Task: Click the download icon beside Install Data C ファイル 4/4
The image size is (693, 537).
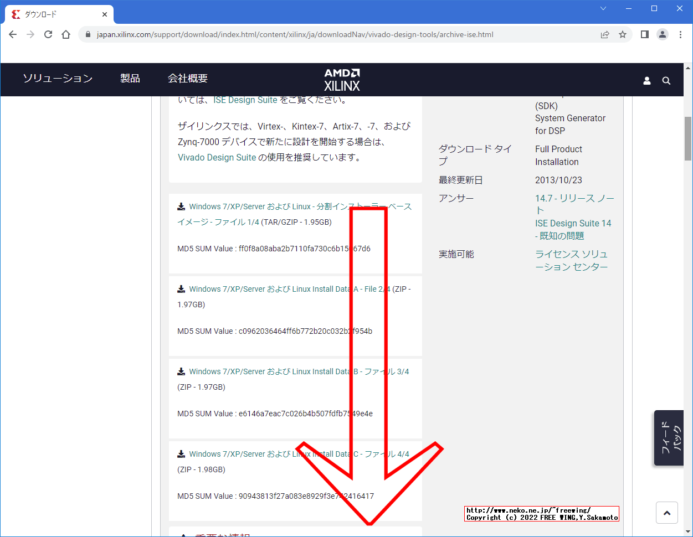Action: click(181, 453)
